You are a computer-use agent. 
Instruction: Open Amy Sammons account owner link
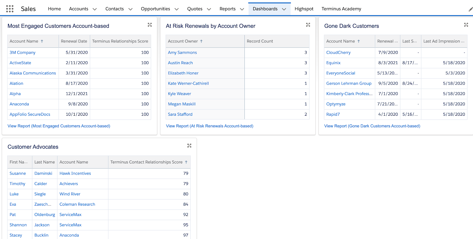click(x=182, y=53)
